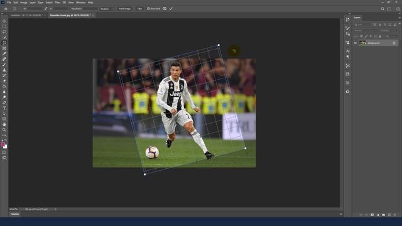Screen dimensions: 402x226
Task: Open the History panel icon
Action: 347,19
